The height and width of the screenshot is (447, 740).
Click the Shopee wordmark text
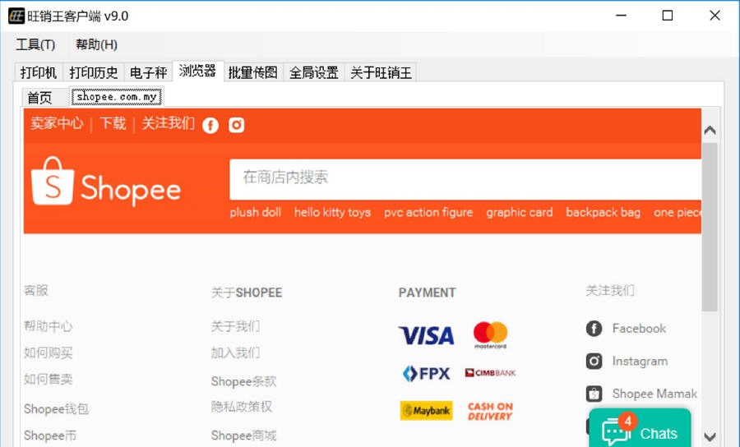tap(131, 189)
